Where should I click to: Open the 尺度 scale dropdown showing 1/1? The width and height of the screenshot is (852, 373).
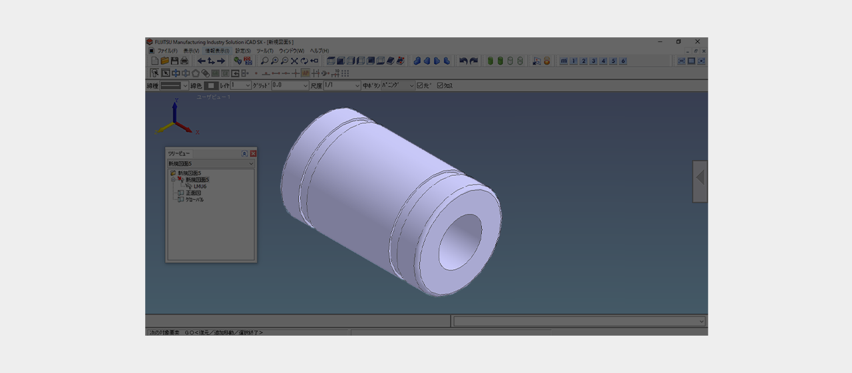coord(357,86)
